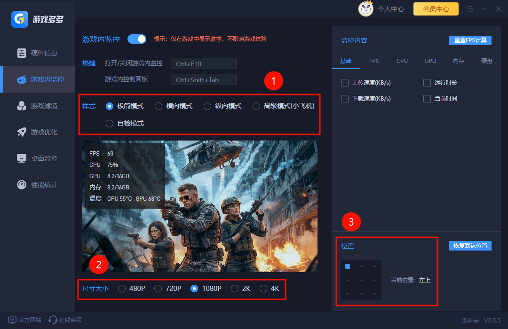
Task: Toggle the 游戏内监控 switch off
Action: [137, 39]
